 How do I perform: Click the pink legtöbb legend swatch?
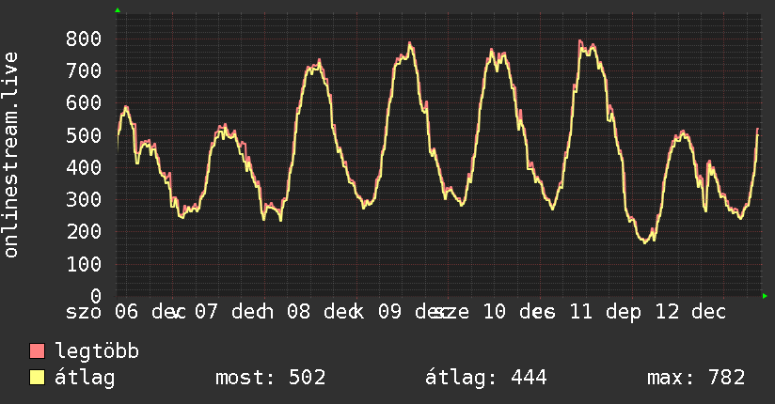(x=37, y=350)
